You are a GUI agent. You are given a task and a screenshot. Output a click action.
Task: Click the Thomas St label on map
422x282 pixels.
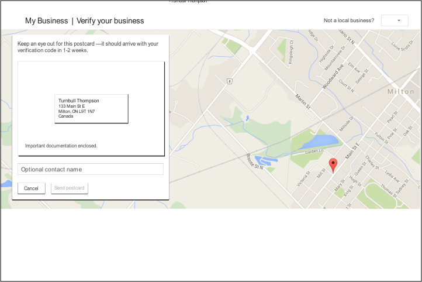coord(388,191)
